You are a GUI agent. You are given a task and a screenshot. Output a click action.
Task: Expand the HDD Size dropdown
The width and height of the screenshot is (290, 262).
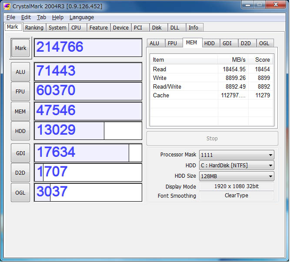click(x=237, y=176)
